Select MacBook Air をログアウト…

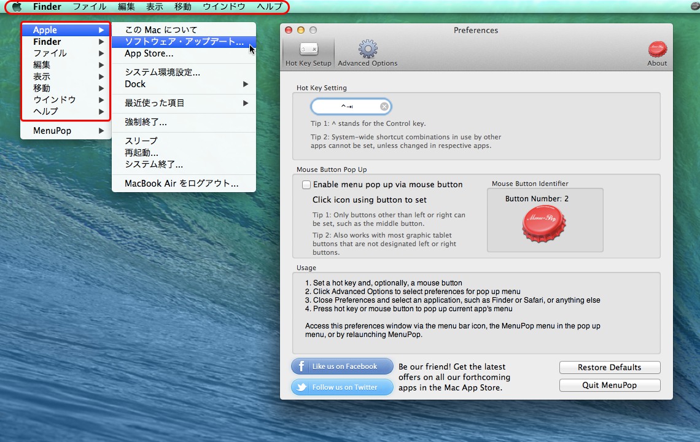tap(184, 184)
